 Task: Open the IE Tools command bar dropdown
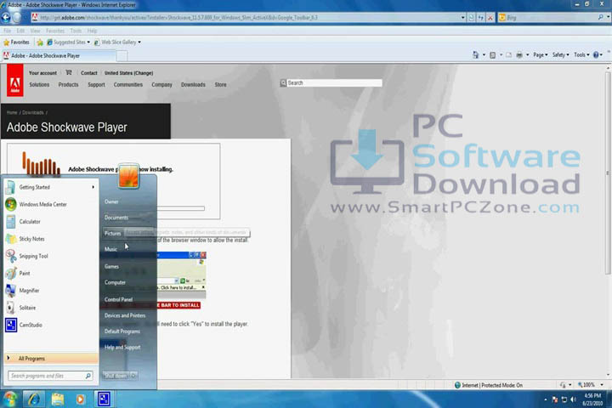point(581,55)
